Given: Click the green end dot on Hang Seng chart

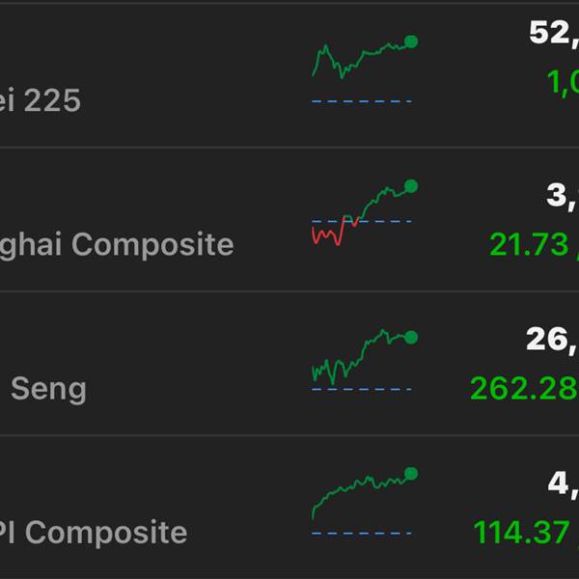Looking at the screenshot, I should click(x=411, y=337).
